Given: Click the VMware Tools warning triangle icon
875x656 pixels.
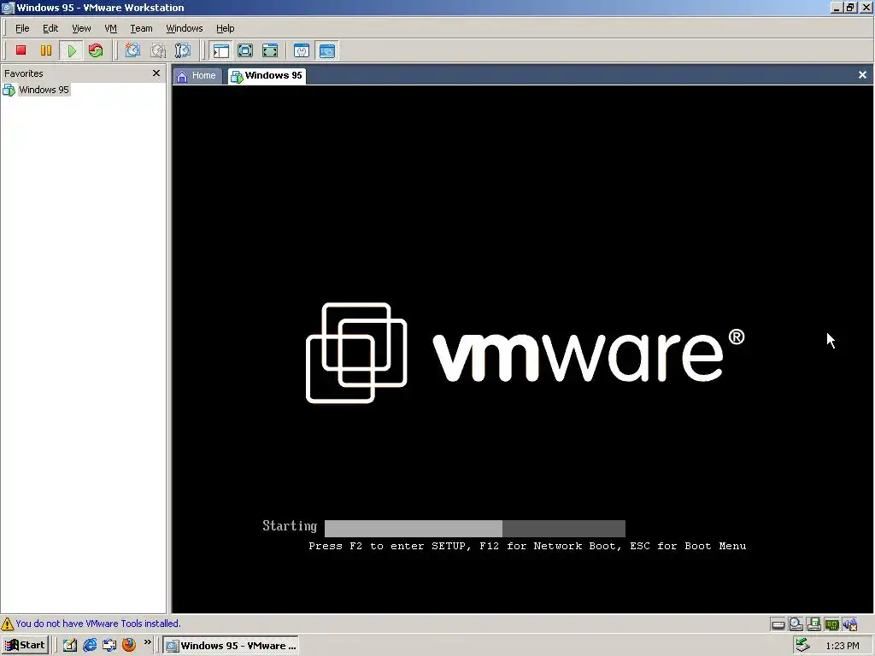Looking at the screenshot, I should (x=7, y=624).
